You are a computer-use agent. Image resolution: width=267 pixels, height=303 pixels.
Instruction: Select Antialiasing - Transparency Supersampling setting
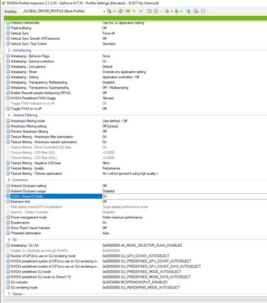40,88
